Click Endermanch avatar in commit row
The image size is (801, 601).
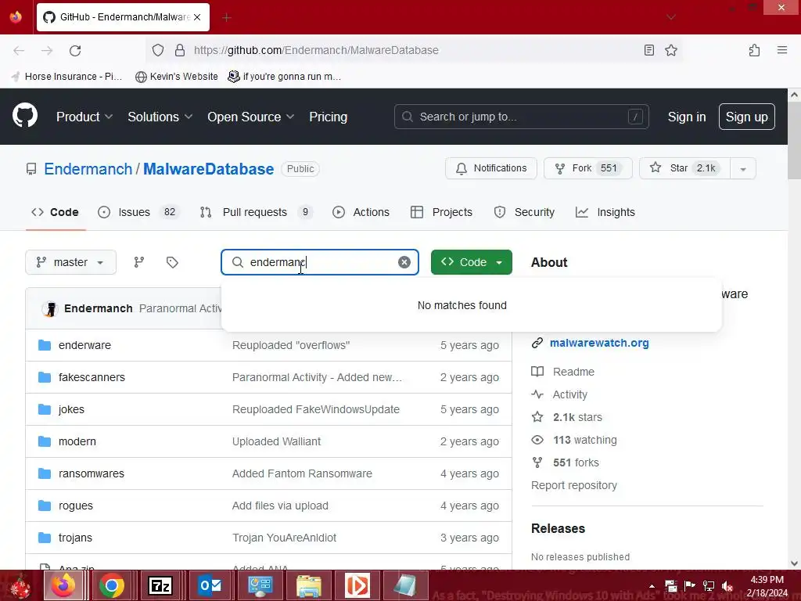(x=50, y=308)
